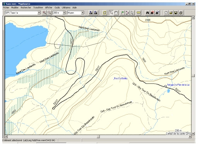The width and height of the screenshot is (199, 144).
Task: Select the waypoint flag tool
Action: click(122, 13)
